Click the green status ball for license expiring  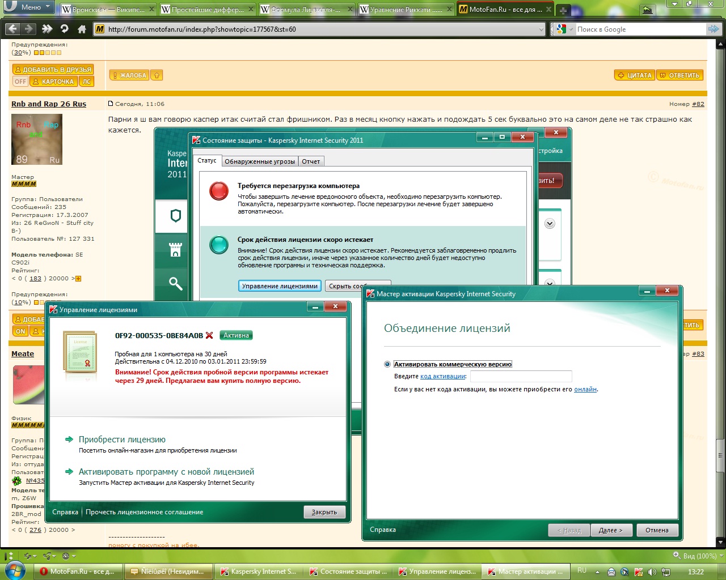point(219,245)
